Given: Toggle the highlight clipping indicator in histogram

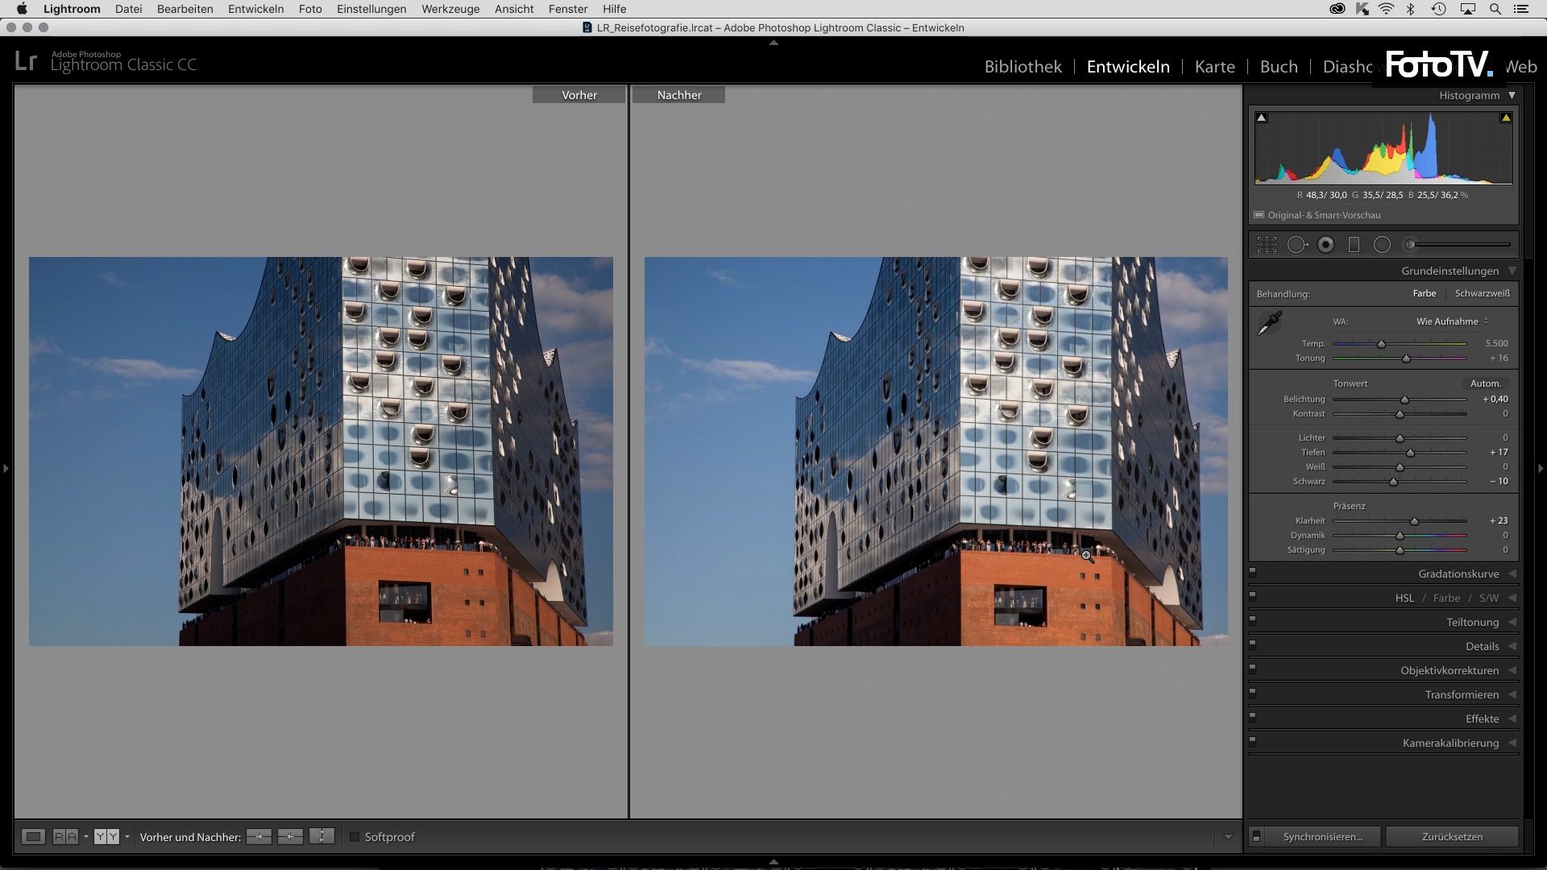Looking at the screenshot, I should (1505, 118).
